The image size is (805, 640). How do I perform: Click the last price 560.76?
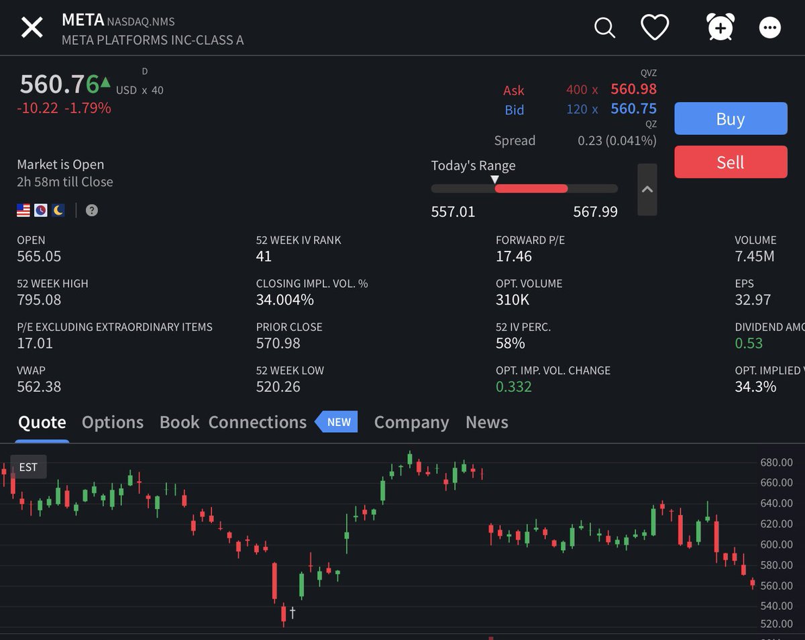click(x=60, y=85)
